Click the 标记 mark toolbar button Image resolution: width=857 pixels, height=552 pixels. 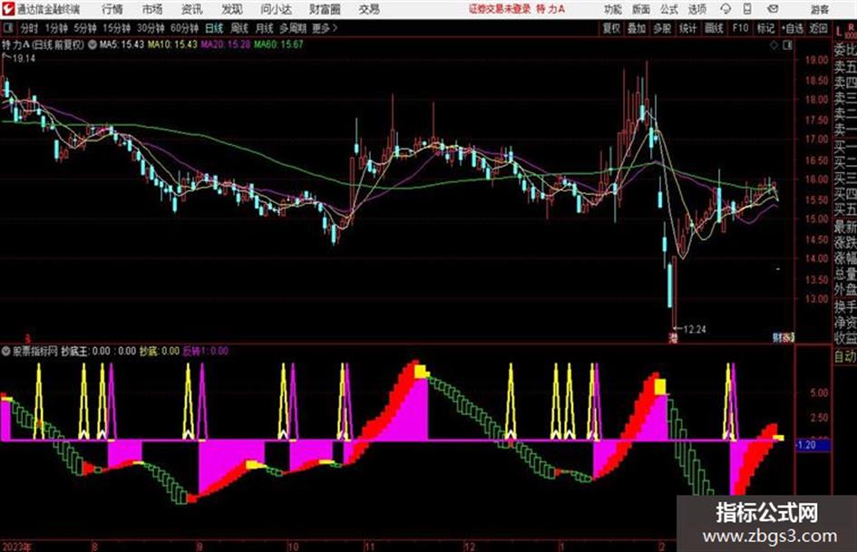tap(765, 28)
